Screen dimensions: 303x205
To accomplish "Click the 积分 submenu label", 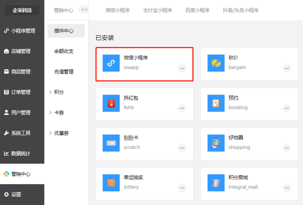I will pos(59,92).
